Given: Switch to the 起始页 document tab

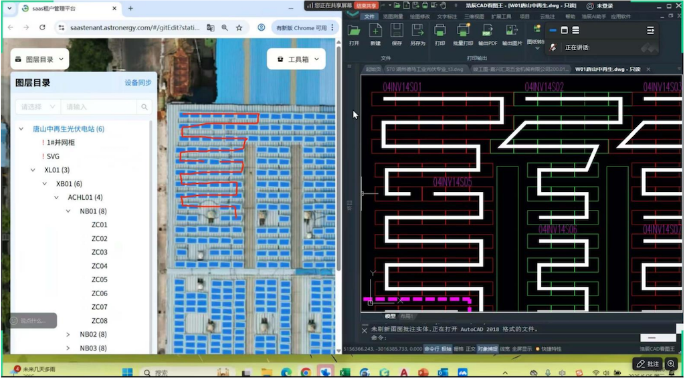Looking at the screenshot, I should point(373,69).
